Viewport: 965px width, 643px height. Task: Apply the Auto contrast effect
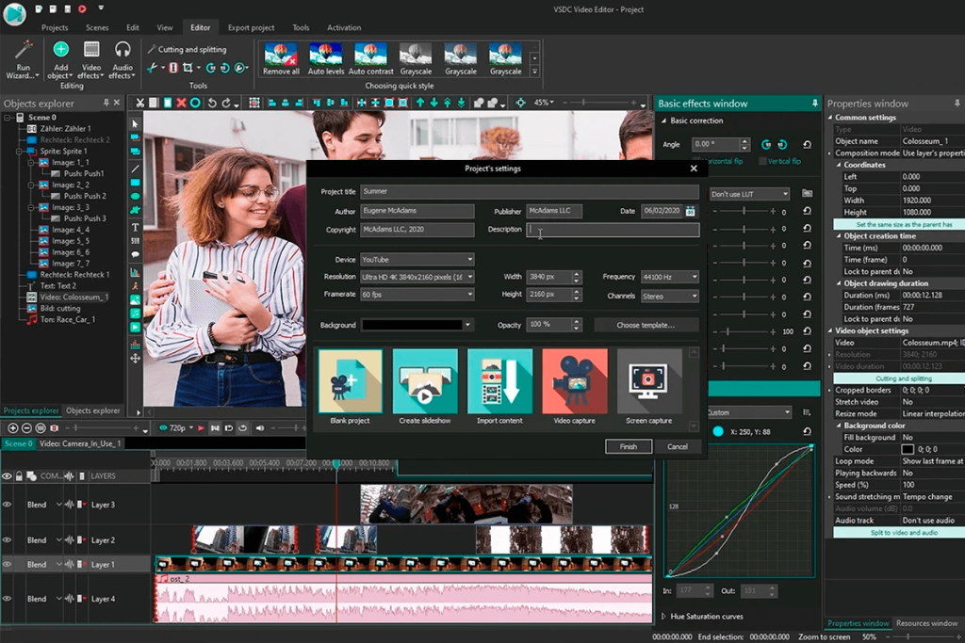pyautogui.click(x=369, y=56)
